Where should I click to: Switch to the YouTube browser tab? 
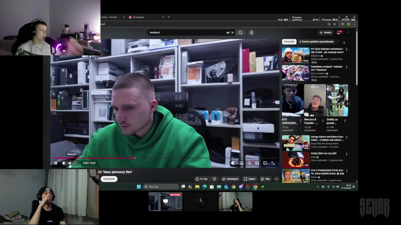pyautogui.click(x=112, y=17)
